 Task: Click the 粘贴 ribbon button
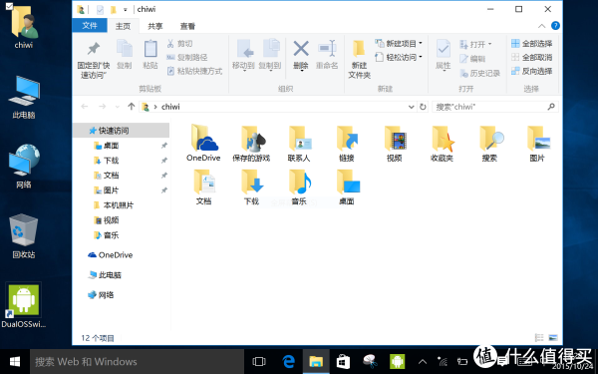pyautogui.click(x=150, y=54)
